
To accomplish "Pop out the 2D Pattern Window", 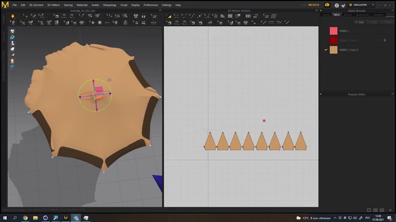I will pyautogui.click(x=316, y=10).
